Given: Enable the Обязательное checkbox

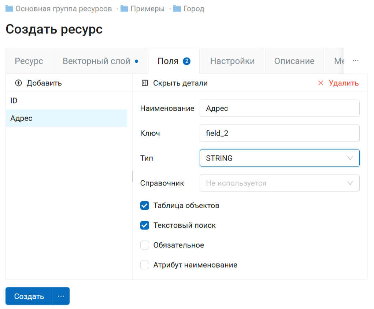Looking at the screenshot, I should (x=145, y=245).
